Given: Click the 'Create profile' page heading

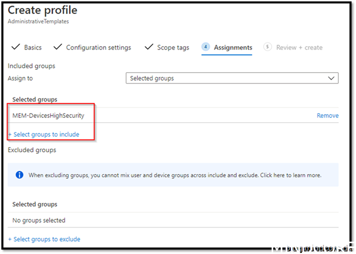Looking at the screenshot, I should 43,10.
